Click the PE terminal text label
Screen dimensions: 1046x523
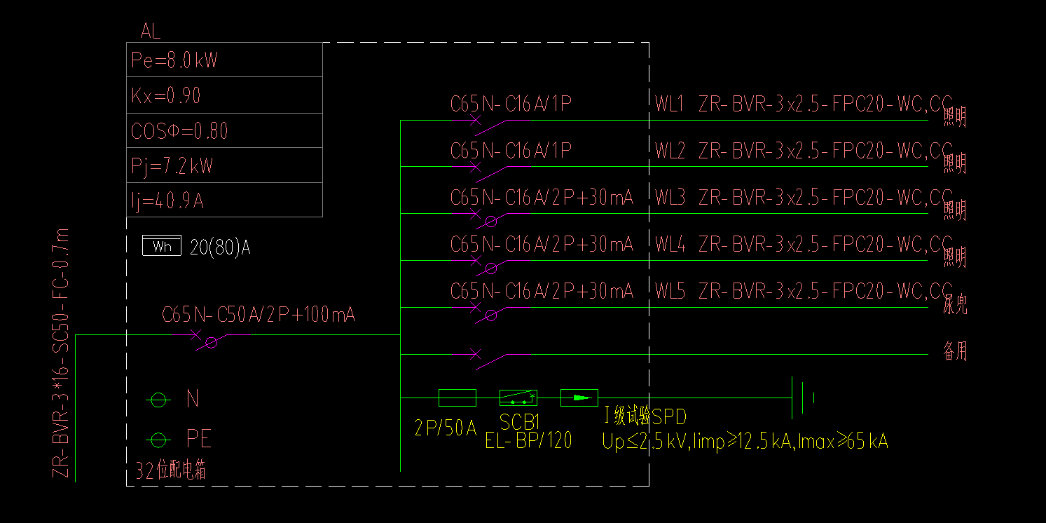198,440
